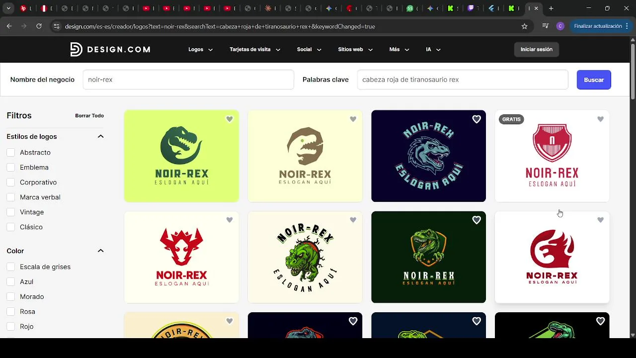Screen dimensions: 636x358
Task: Click the Palabras clave input field
Action: click(x=463, y=80)
